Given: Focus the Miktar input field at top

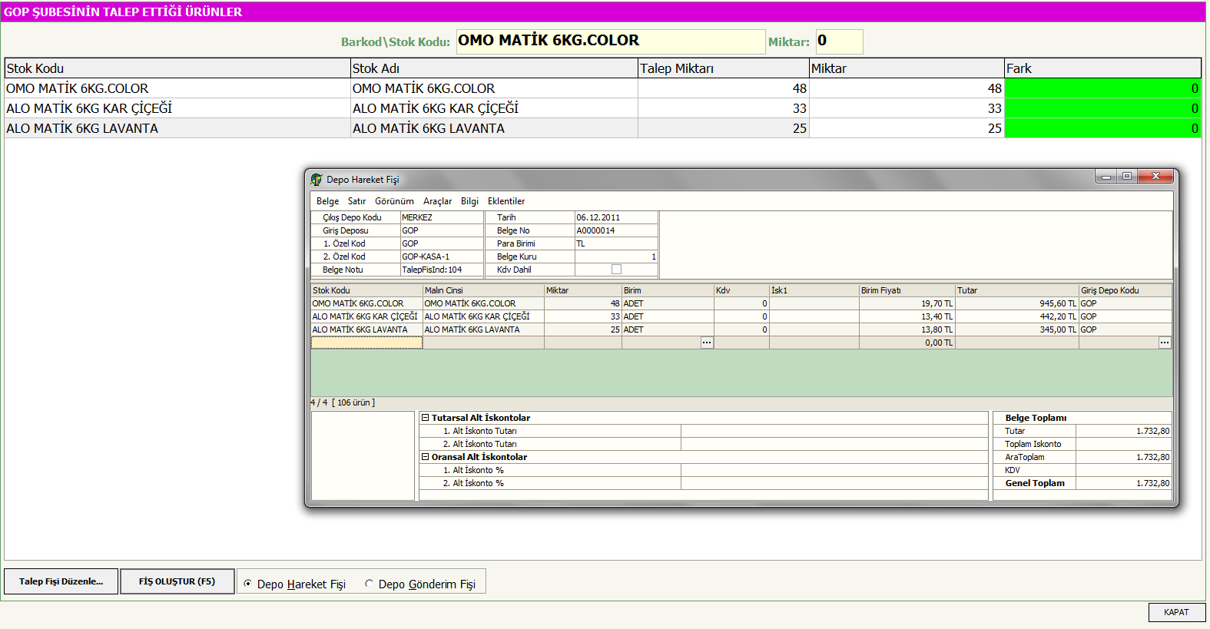Looking at the screenshot, I should coord(839,41).
